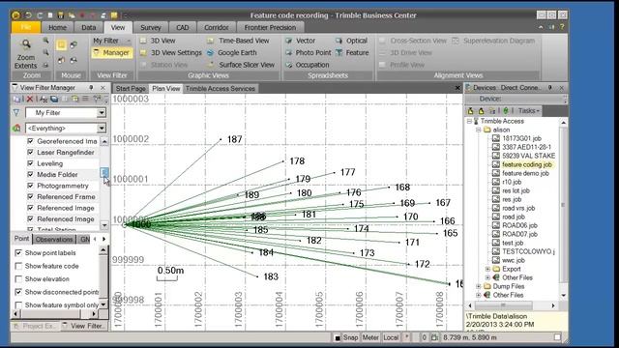The height and width of the screenshot is (348, 619).
Task: Expand the Dump Files folder
Action: 478,286
